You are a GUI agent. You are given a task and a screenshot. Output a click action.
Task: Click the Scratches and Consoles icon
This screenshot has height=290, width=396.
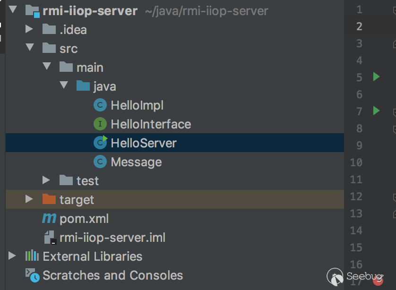pos(32,275)
